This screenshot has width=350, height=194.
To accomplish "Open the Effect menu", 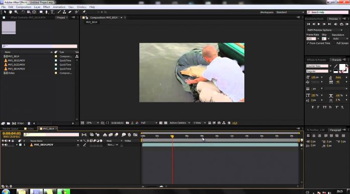I will click(x=46, y=7).
